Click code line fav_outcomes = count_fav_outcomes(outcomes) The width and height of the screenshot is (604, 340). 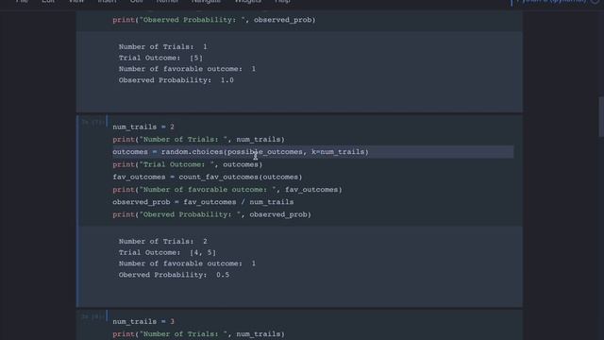point(208,177)
